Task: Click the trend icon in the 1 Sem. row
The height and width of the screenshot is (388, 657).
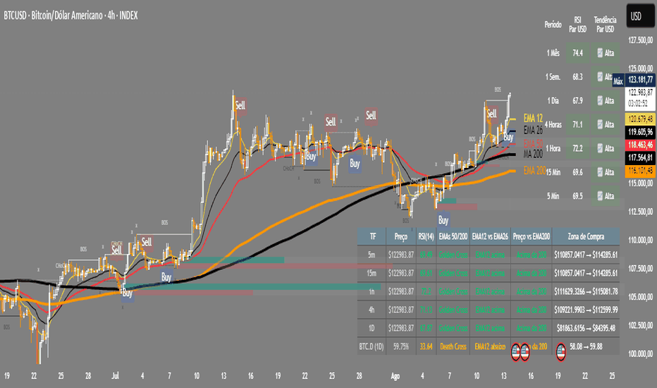Action: tap(600, 77)
